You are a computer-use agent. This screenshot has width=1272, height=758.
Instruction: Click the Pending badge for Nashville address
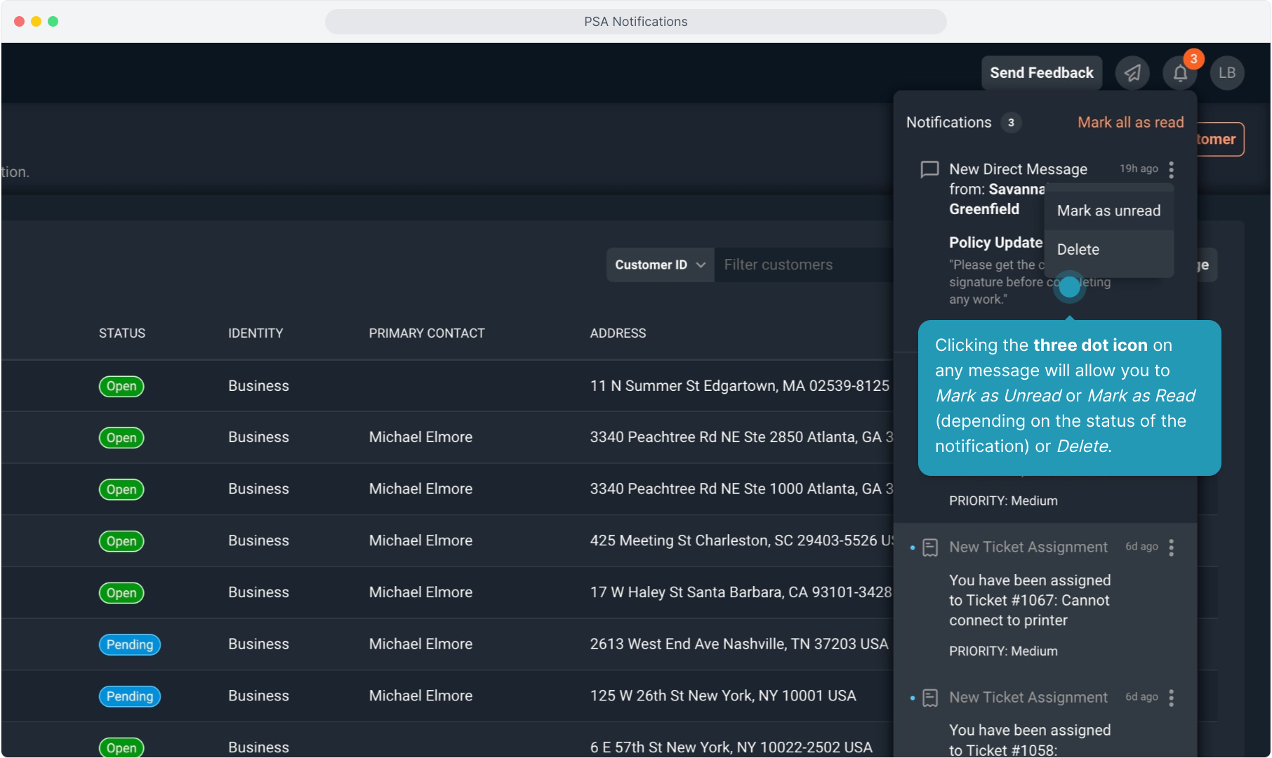130,644
